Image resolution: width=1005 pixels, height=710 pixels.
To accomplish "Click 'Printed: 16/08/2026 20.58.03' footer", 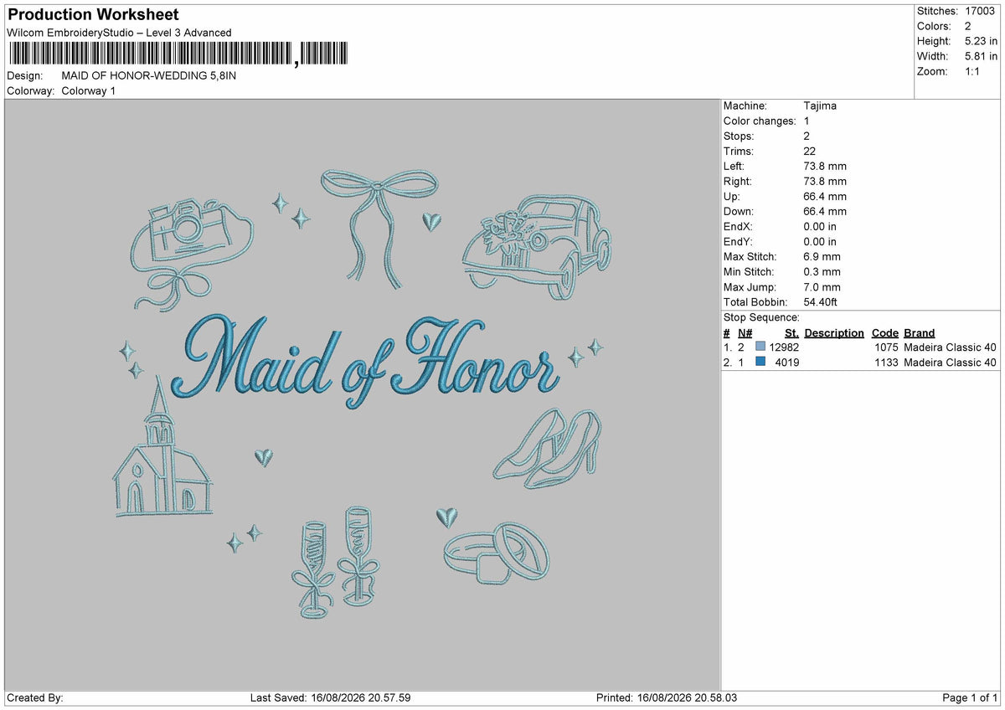I will coord(667,697).
